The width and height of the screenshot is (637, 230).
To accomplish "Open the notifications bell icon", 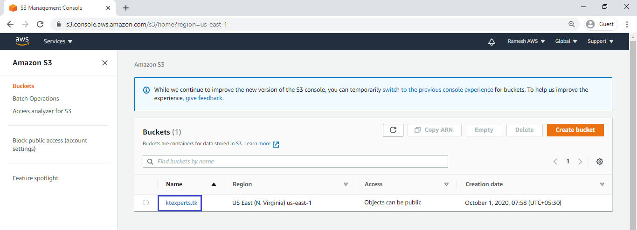I will 492,41.
